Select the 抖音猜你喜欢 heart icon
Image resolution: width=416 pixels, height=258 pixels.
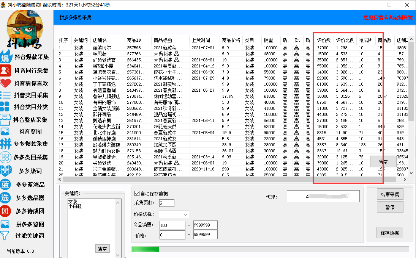tap(5, 83)
